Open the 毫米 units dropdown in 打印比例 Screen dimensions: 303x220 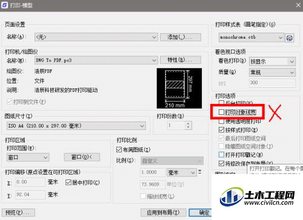pyautogui.click(x=182, y=172)
